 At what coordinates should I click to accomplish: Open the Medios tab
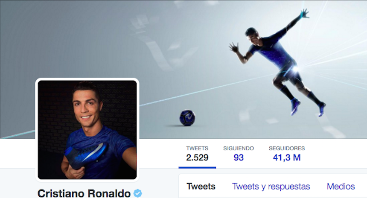(341, 186)
